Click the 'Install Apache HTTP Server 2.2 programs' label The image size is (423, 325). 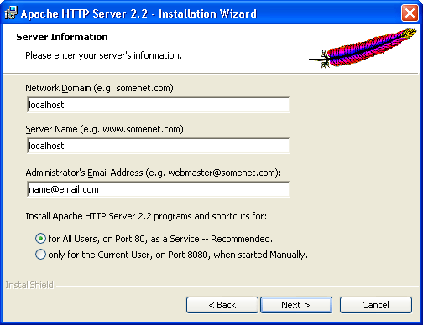[146, 216]
